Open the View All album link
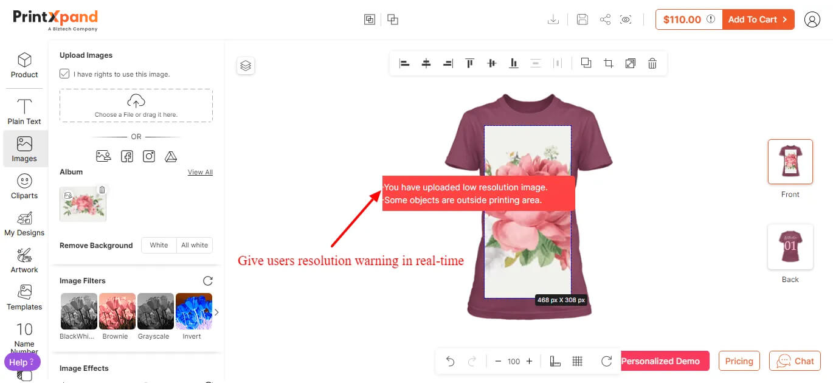833x383 pixels. point(200,172)
